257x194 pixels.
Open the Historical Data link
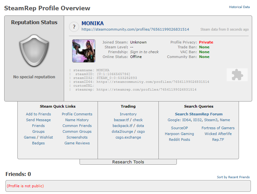(239, 7)
